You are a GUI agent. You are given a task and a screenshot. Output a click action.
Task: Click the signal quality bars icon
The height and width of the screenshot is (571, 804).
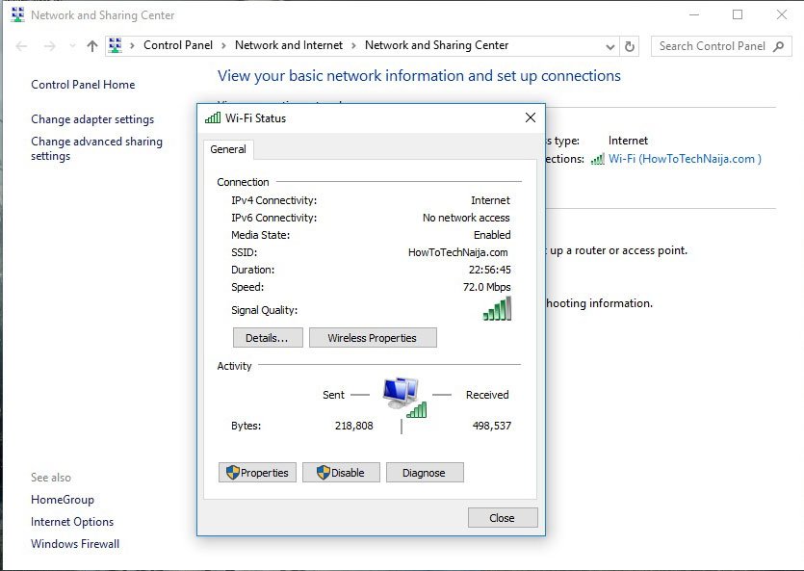coord(498,308)
